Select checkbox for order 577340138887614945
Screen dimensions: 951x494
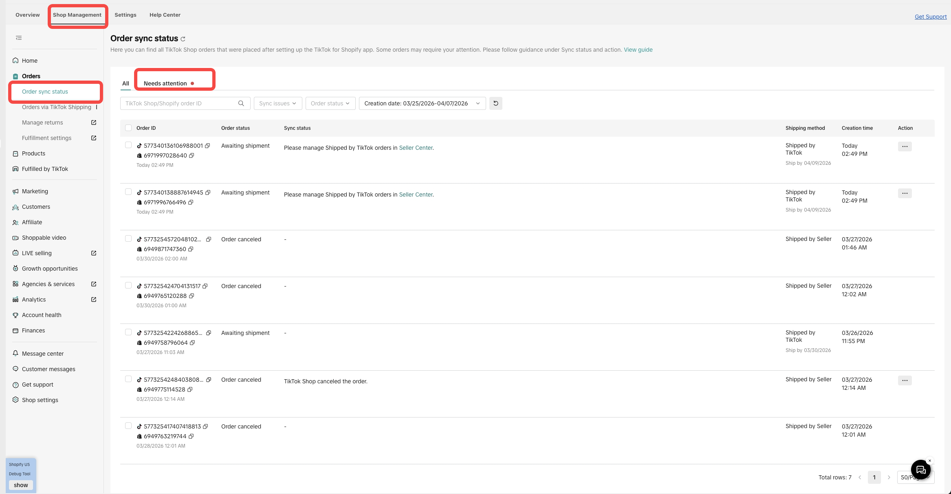[x=128, y=192]
